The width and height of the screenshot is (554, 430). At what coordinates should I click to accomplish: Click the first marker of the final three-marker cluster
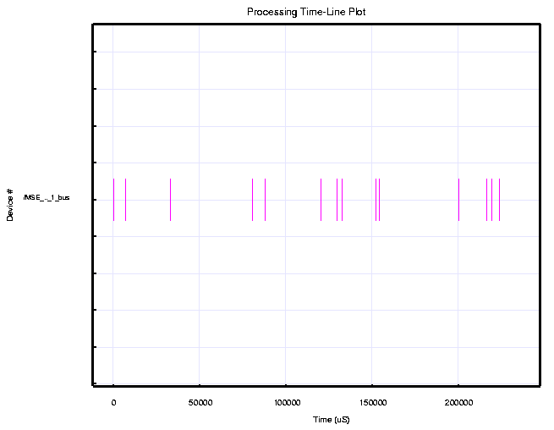coord(486,200)
